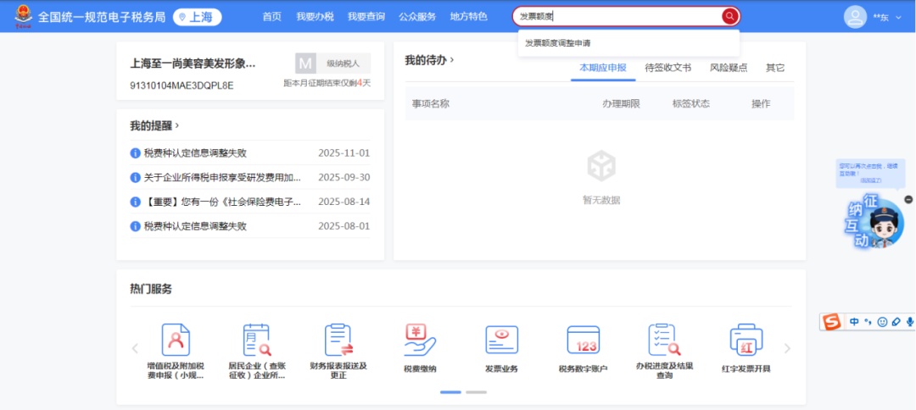Open 我要办税 menu
The height and width of the screenshot is (410, 916).
[315, 17]
